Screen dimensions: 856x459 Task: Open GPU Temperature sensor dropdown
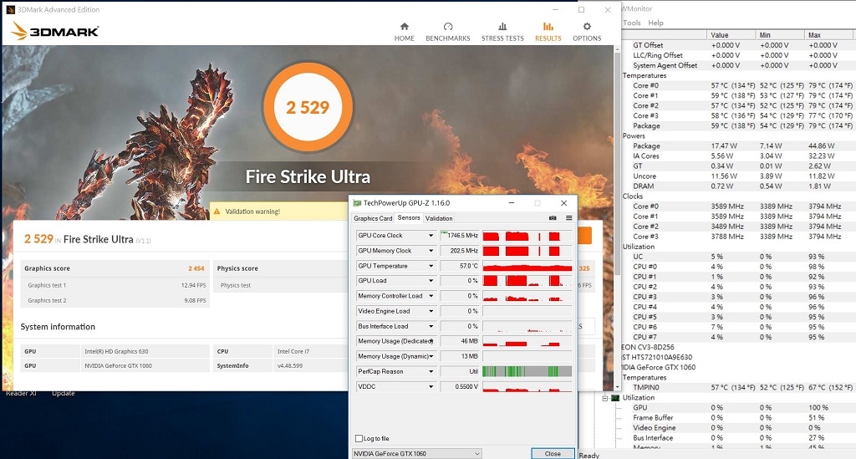(x=431, y=266)
